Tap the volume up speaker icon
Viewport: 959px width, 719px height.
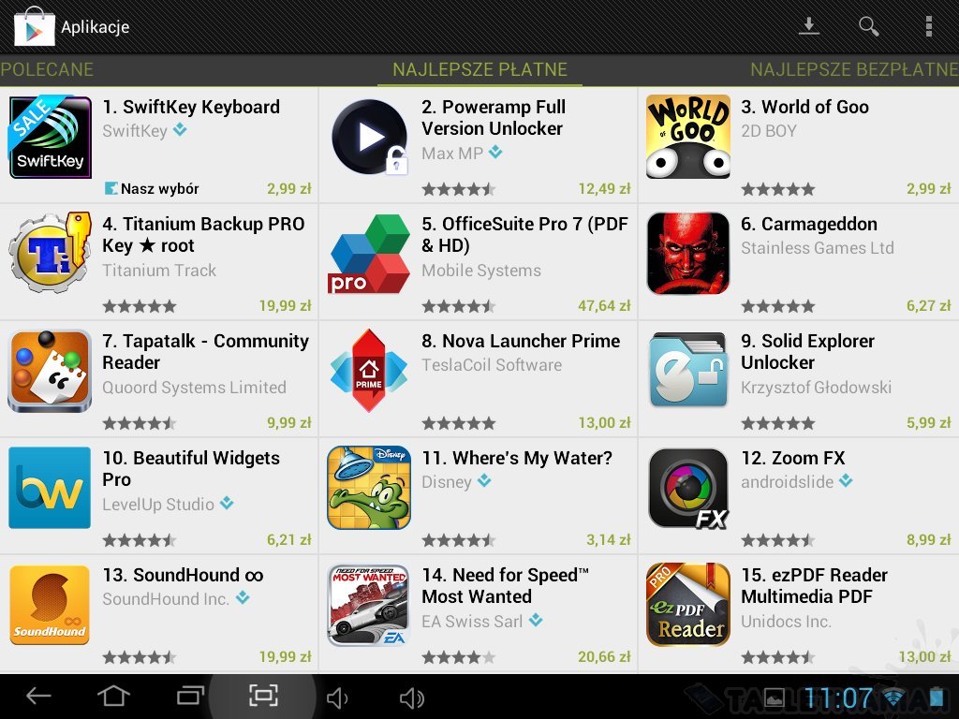(x=412, y=697)
